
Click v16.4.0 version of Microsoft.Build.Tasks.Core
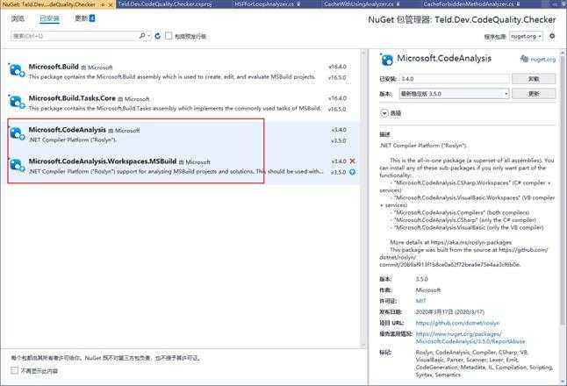click(337, 98)
